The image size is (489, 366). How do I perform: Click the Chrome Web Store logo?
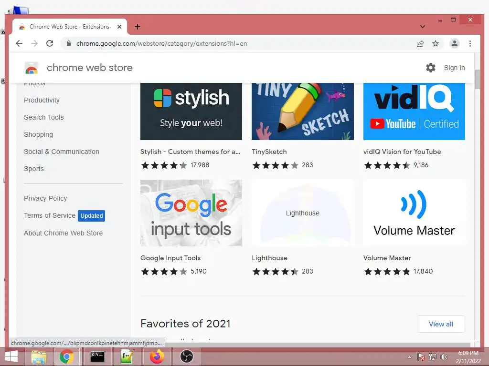click(x=32, y=68)
